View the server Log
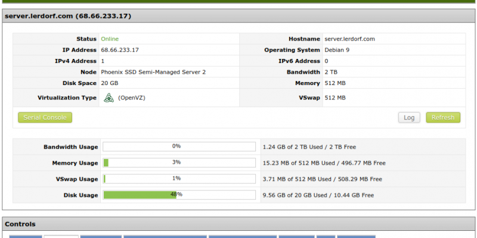The height and width of the screenshot is (238, 477). click(409, 117)
